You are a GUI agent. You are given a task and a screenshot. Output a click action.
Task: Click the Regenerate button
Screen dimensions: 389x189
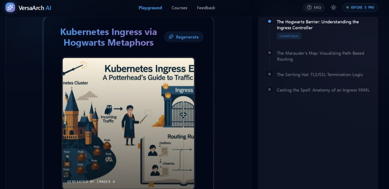coord(183,37)
